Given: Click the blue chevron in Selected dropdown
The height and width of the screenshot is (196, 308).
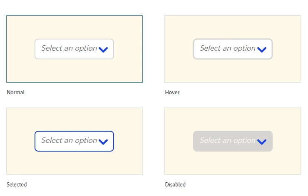Looking at the screenshot, I should coord(104,142).
